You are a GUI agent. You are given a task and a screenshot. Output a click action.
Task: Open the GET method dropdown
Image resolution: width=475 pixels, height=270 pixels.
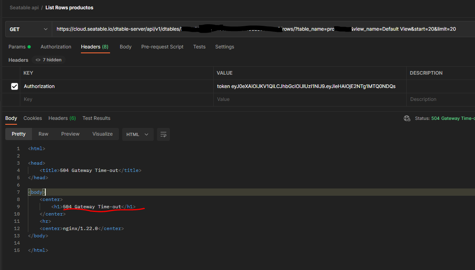pyautogui.click(x=28, y=29)
